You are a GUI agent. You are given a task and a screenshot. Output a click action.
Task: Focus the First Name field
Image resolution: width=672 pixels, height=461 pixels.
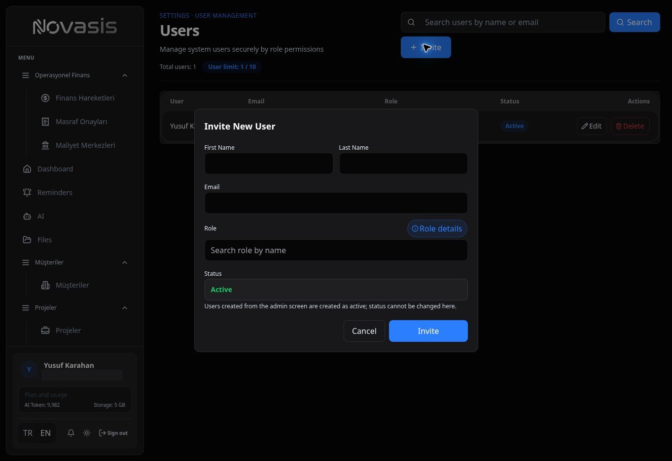[x=269, y=164]
